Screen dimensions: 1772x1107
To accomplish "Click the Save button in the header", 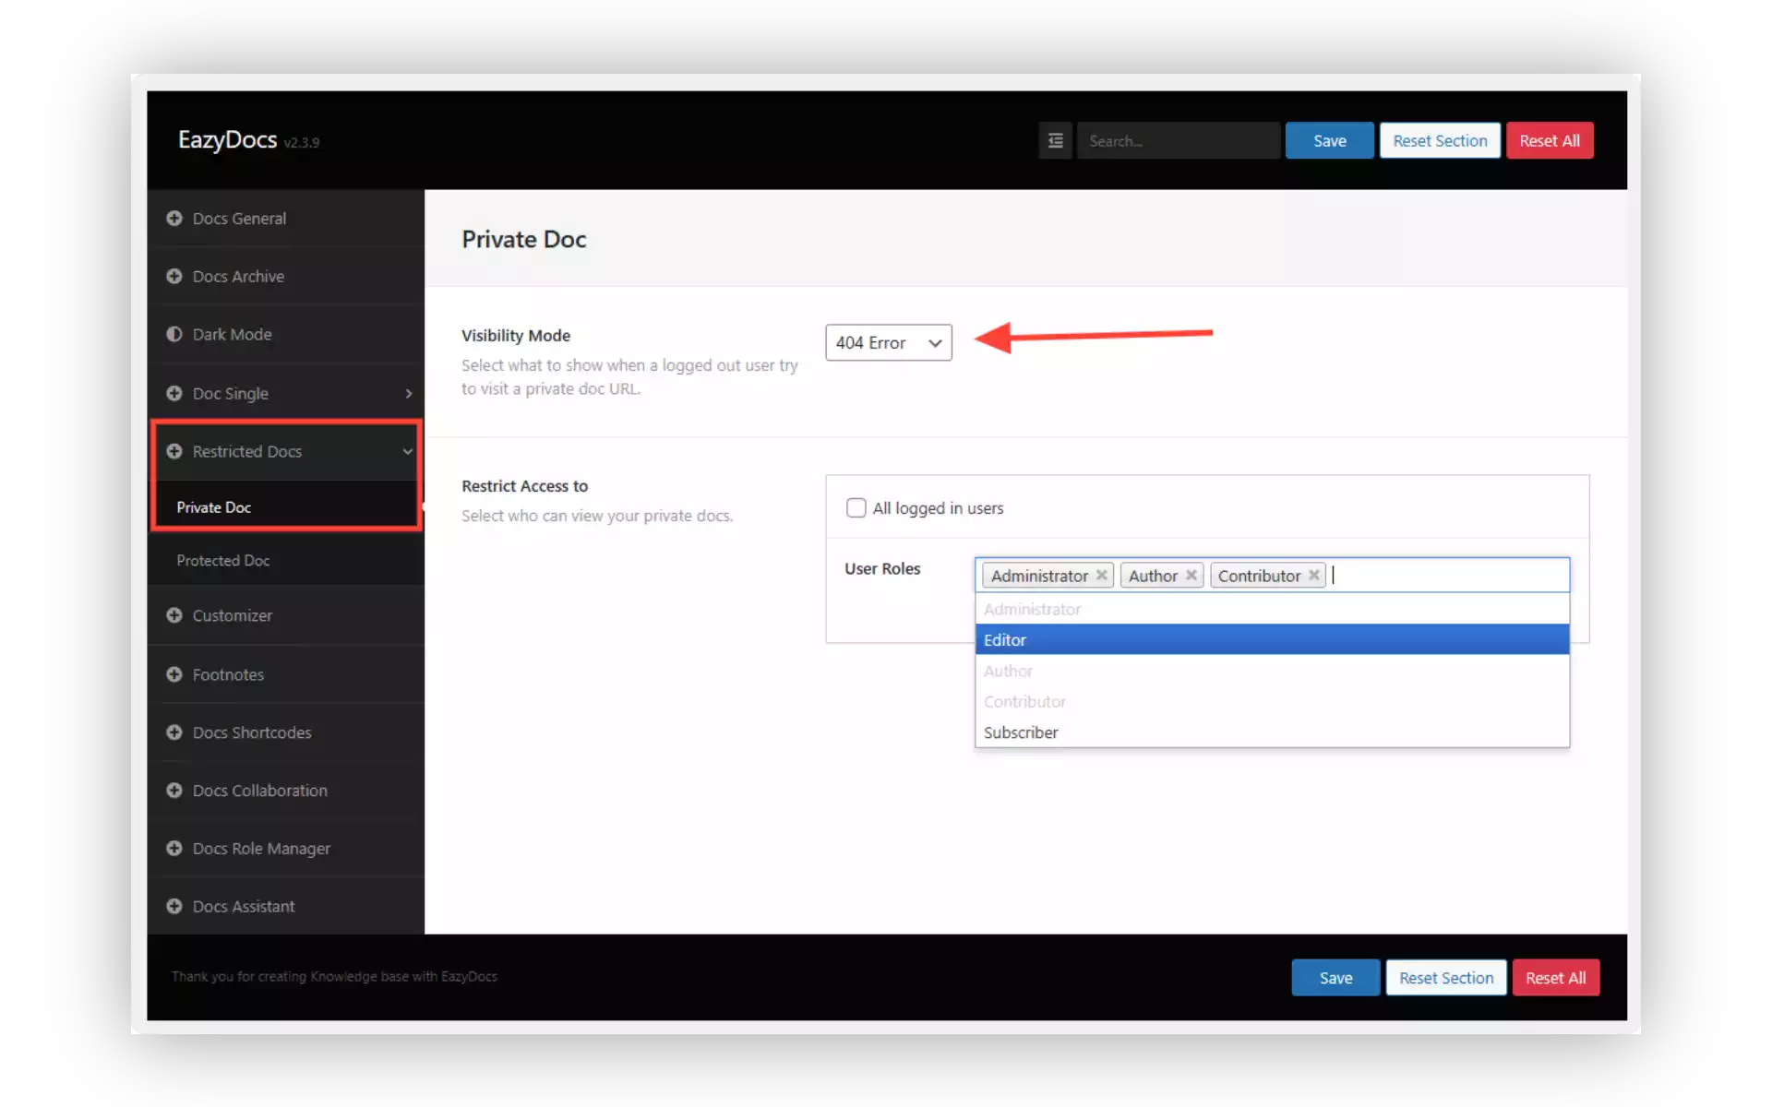I will click(x=1329, y=140).
